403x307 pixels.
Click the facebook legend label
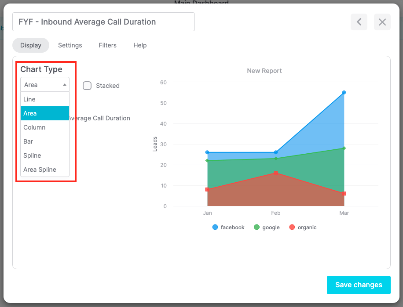tap(233, 228)
